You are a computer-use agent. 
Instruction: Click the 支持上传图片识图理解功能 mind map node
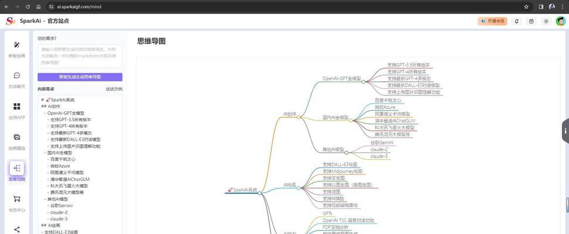[414, 92]
